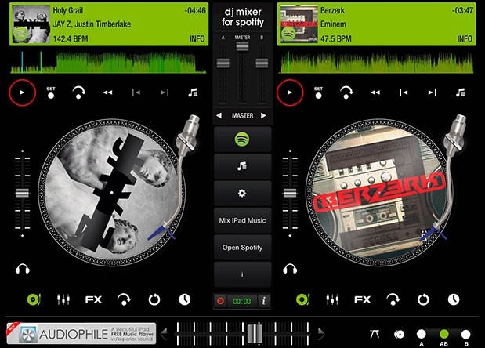Set cue point on right deck

pos(318,92)
